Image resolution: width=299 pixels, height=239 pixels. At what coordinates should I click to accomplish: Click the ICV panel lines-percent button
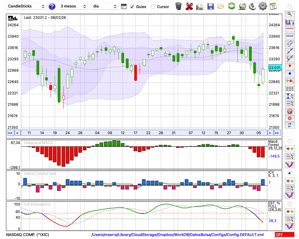(290, 188)
